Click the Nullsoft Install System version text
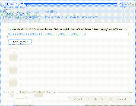Image resolution: width=136 pixels, height=106 pixels. coord(30,92)
